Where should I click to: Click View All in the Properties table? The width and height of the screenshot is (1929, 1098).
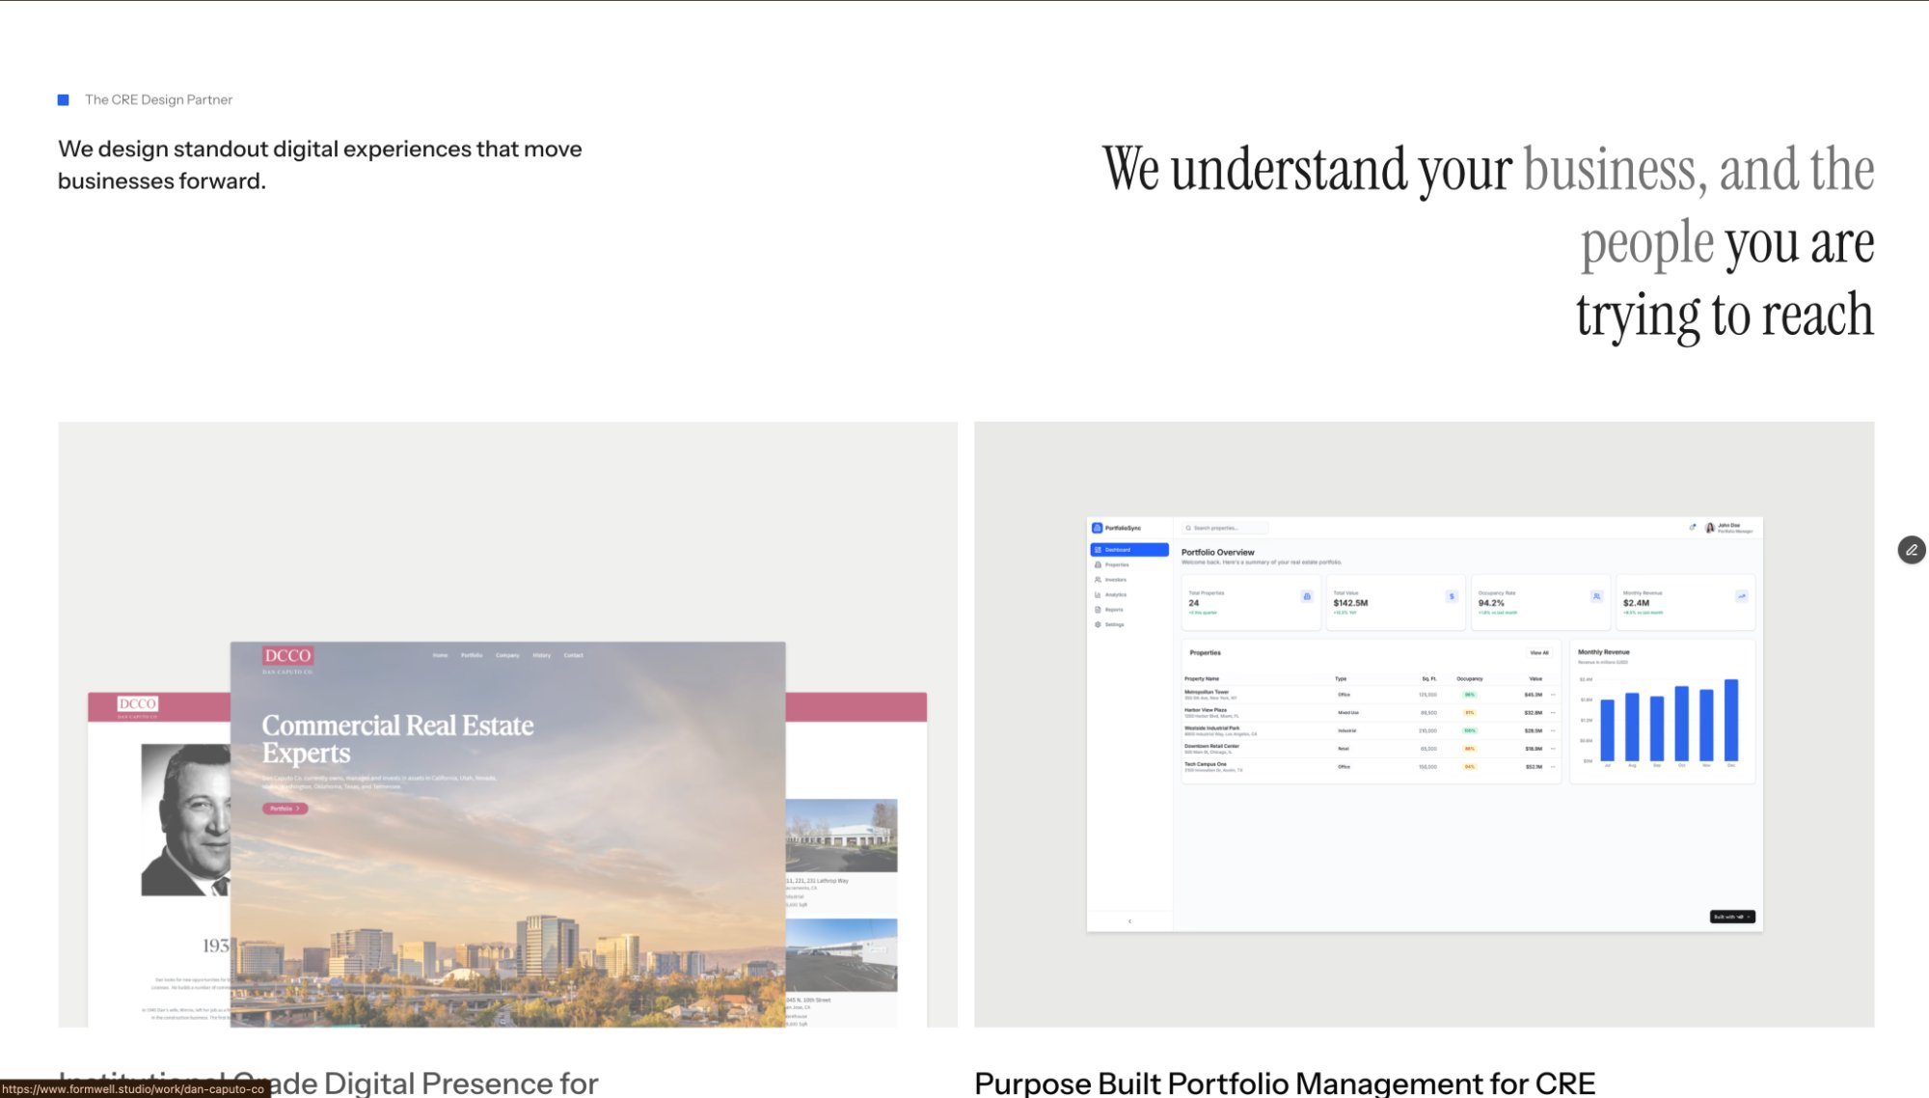[x=1539, y=653]
